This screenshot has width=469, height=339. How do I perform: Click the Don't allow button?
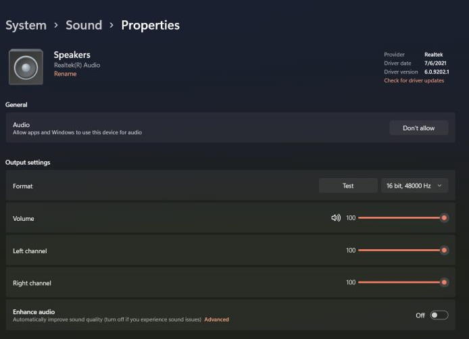pos(418,128)
